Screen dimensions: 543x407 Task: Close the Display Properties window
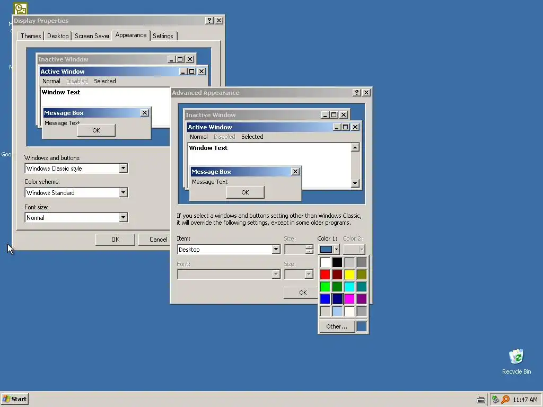tap(219, 21)
